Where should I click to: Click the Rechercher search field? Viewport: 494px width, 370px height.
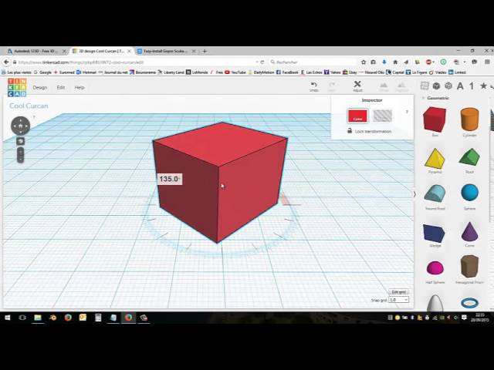pyautogui.click(x=313, y=62)
